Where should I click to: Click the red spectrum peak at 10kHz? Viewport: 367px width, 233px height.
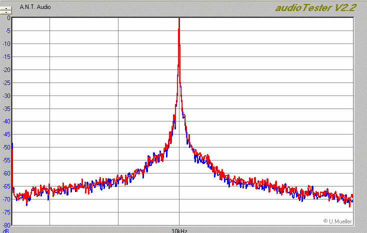tap(179, 18)
